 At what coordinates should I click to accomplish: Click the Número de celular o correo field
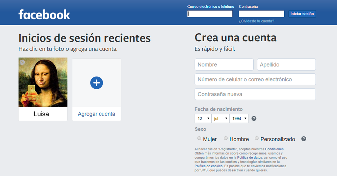click(x=255, y=79)
